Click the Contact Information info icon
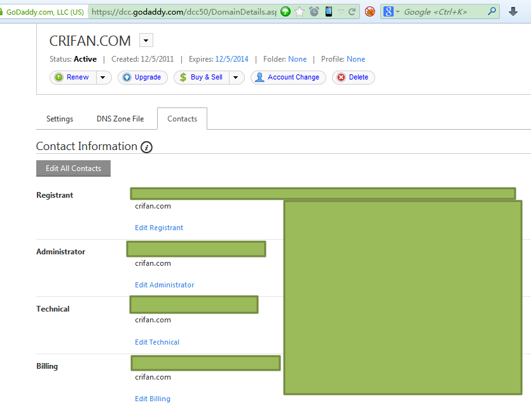The width and height of the screenshot is (531, 412). pos(146,148)
